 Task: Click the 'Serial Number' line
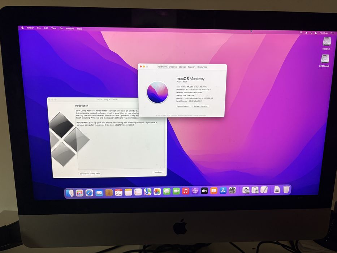pos(189,101)
